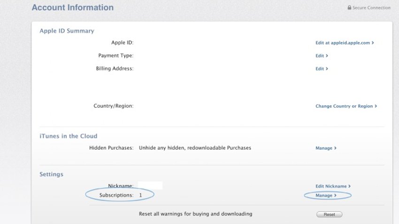Click the Reset warnings button

coord(329,214)
